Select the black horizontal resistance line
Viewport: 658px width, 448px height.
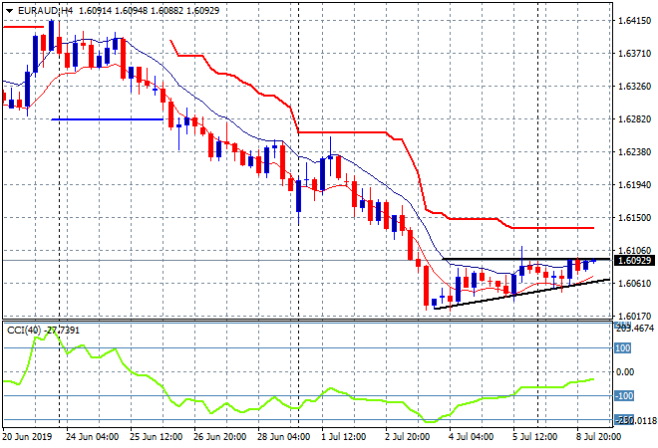click(526, 259)
